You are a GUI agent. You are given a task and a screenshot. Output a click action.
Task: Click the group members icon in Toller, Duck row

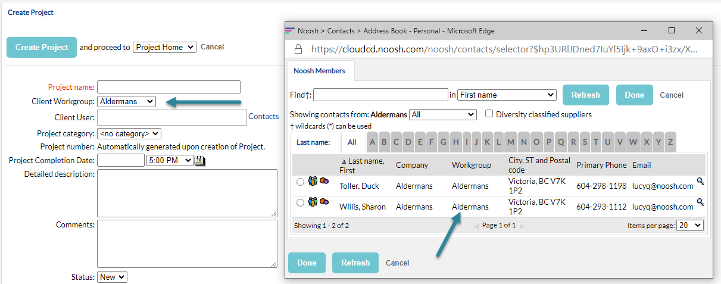(x=313, y=181)
